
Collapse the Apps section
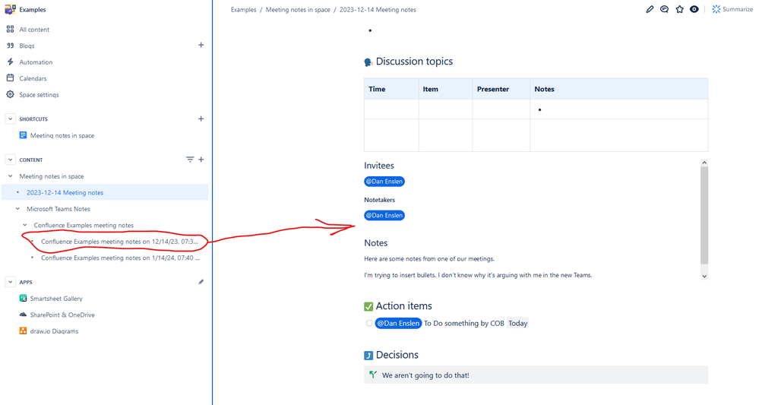[x=10, y=282]
